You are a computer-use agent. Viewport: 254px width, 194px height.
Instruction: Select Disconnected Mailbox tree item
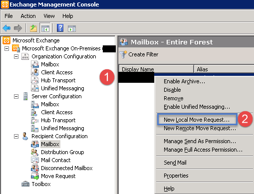(67, 168)
